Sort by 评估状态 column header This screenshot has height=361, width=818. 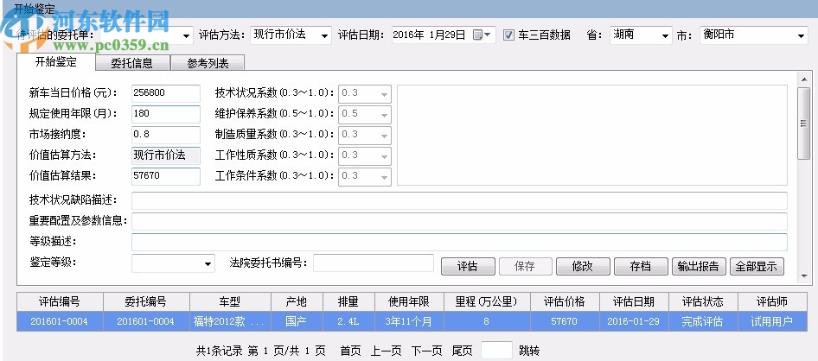pyautogui.click(x=704, y=302)
